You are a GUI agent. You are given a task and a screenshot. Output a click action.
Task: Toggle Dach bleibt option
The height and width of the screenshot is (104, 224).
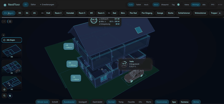(x=97, y=102)
